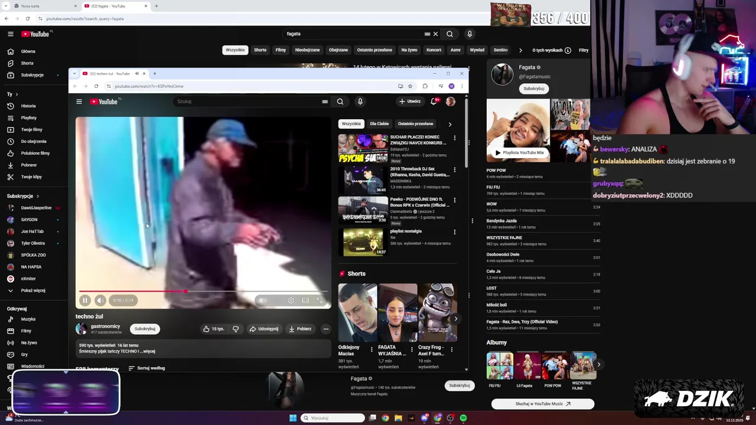Open more actions menu under video
756x425 pixels.
click(325, 329)
